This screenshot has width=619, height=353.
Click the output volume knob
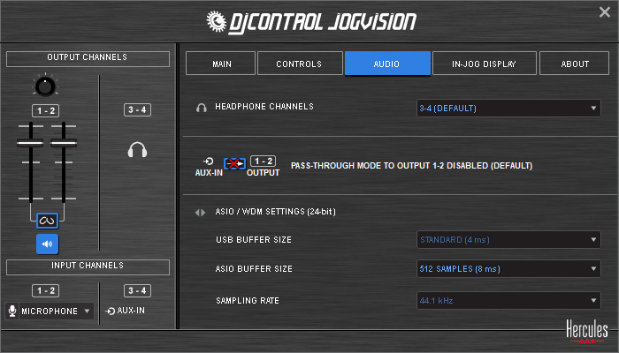[x=45, y=86]
